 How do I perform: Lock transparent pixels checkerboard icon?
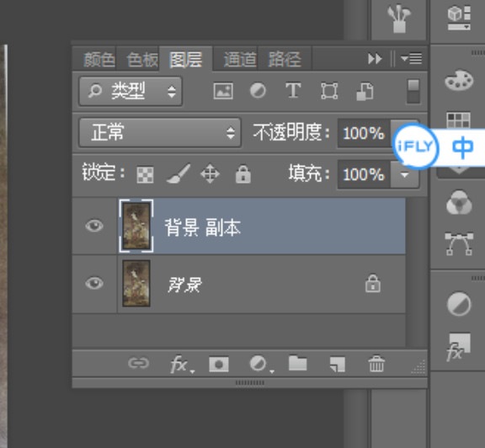(145, 175)
